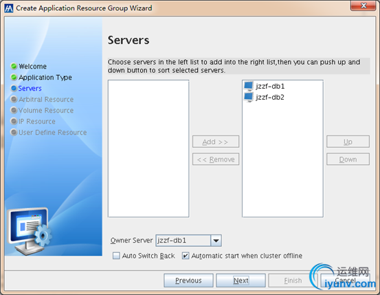The width and height of the screenshot is (380, 295).
Task: Untick Automatic start when cluster offline
Action: click(x=186, y=256)
